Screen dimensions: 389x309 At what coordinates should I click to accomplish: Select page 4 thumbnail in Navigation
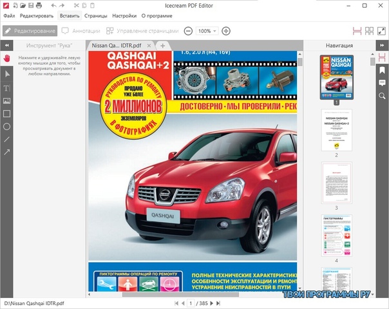337,236
